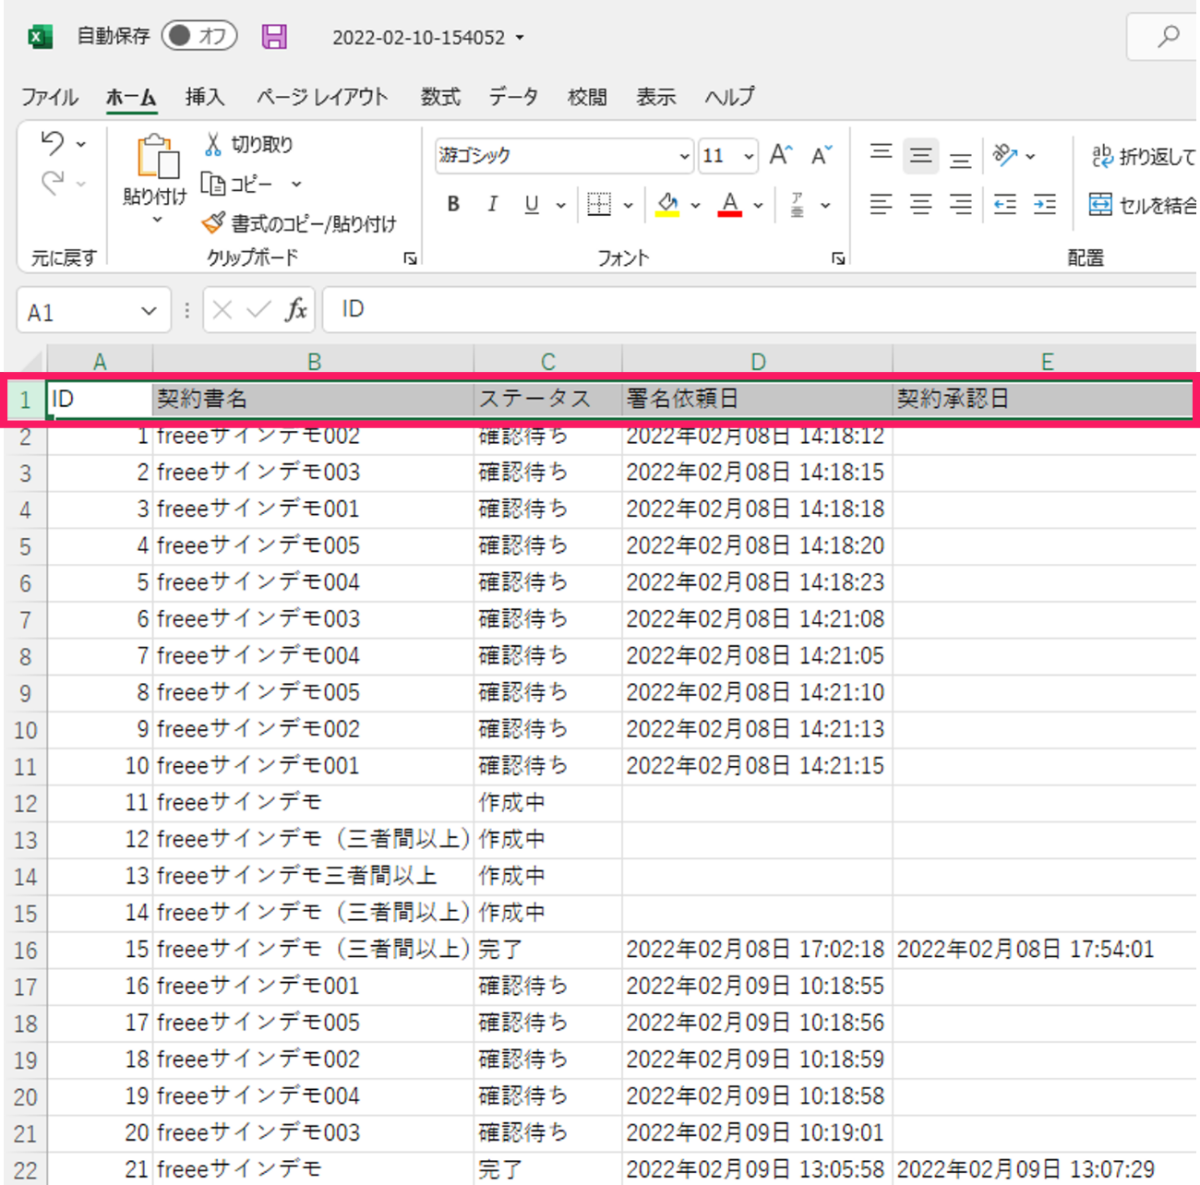Click the Redo arrow icon

pyautogui.click(x=53, y=183)
